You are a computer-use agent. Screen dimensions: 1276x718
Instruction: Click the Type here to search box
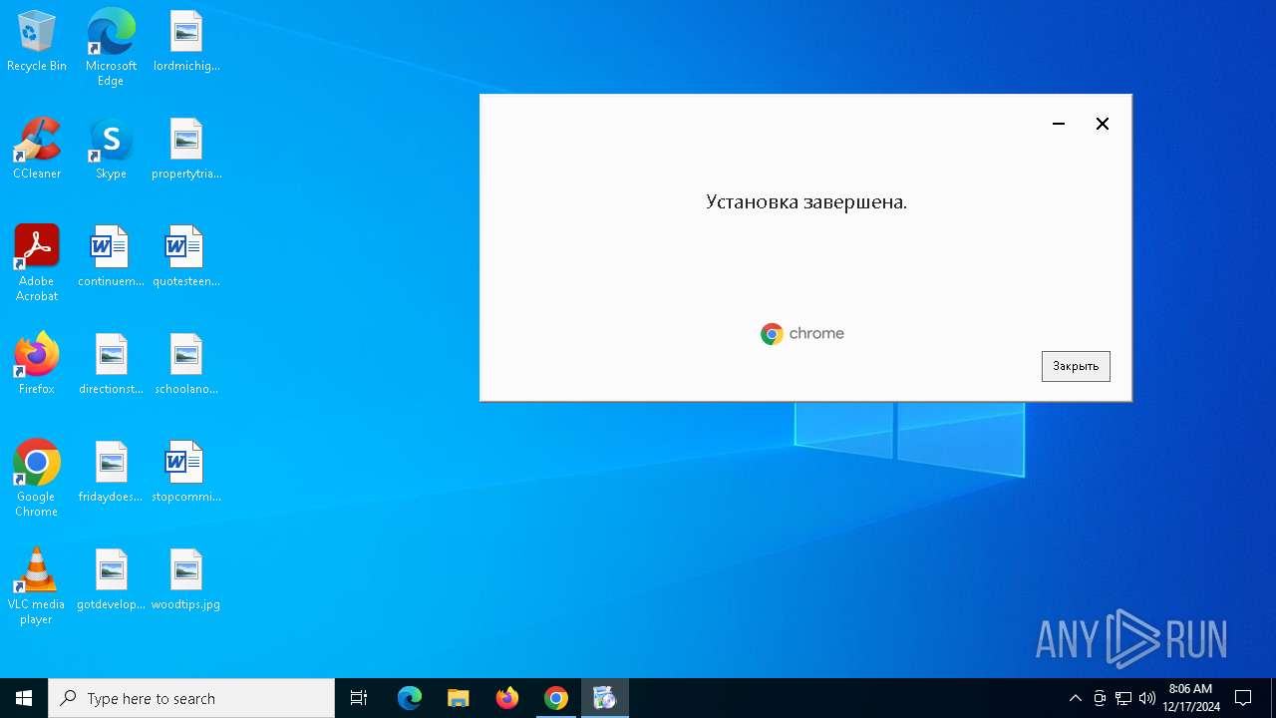pyautogui.click(x=191, y=698)
